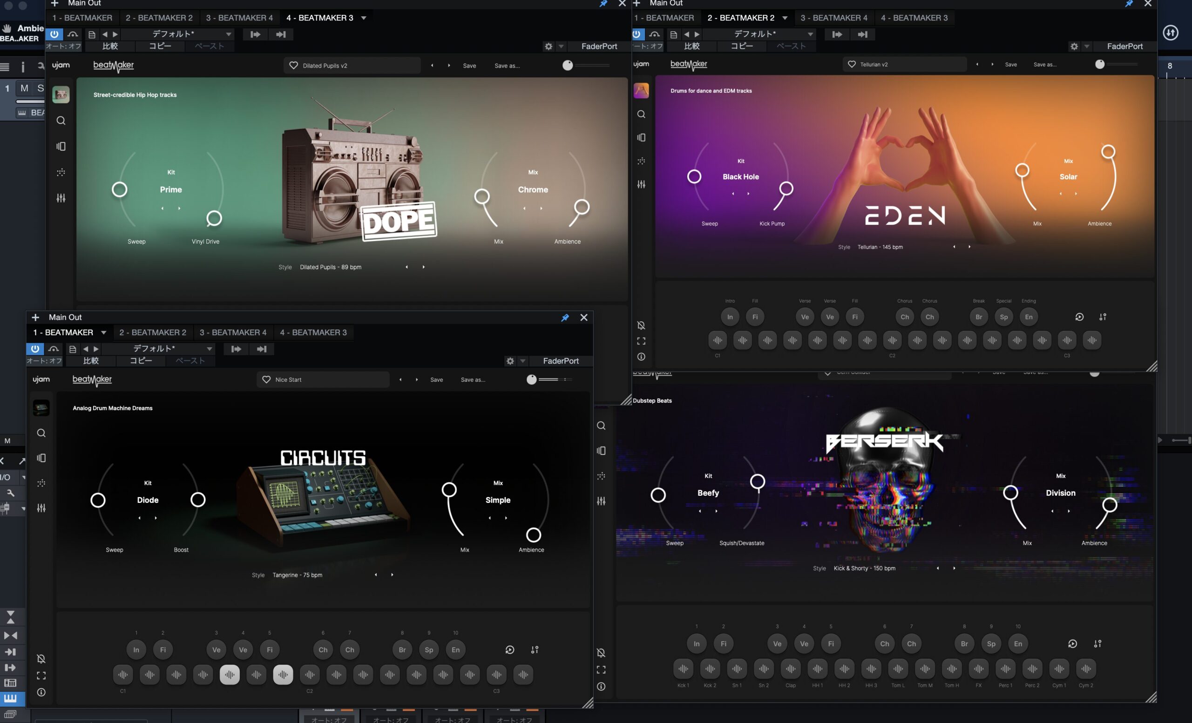Open the search icon in the Berserk sidebar
The image size is (1192, 723).
[601, 426]
